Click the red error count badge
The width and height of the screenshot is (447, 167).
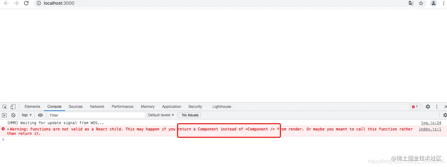click(x=415, y=107)
